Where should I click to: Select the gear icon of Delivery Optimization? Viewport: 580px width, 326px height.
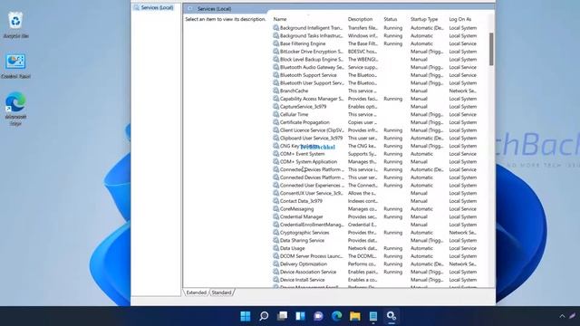(275, 264)
